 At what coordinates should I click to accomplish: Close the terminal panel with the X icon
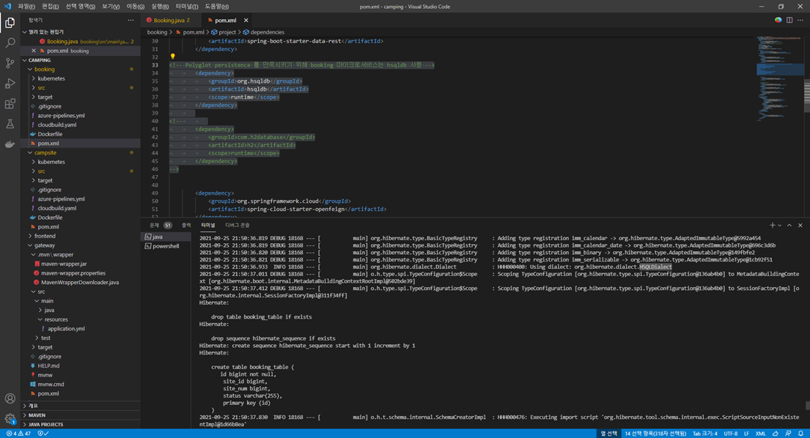pos(800,226)
